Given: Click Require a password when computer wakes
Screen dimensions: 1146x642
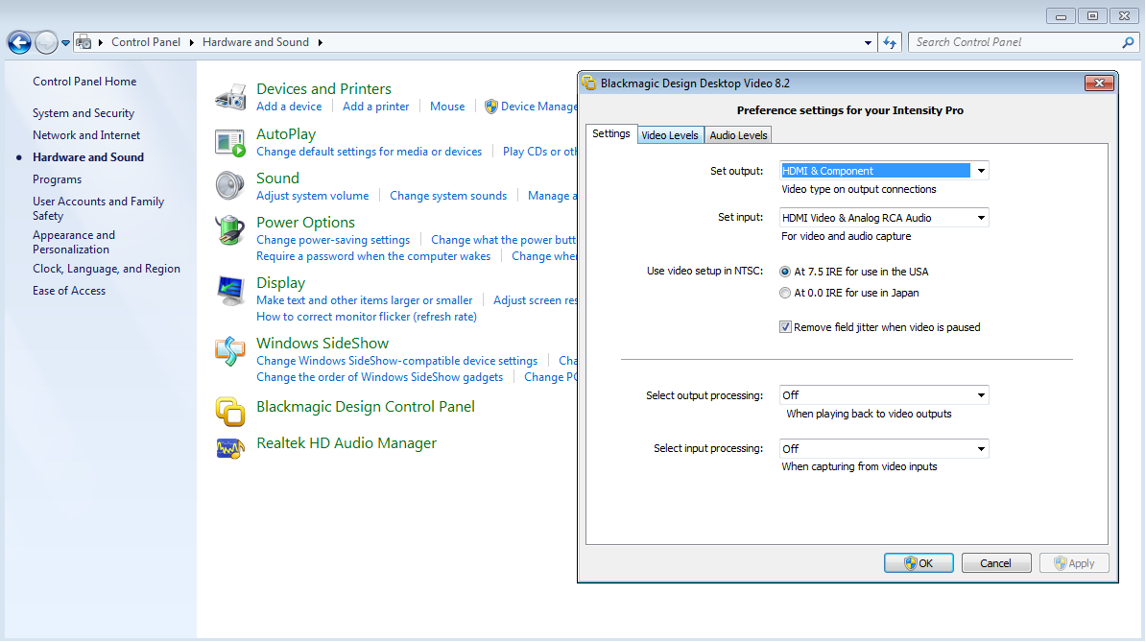Looking at the screenshot, I should click(x=373, y=256).
